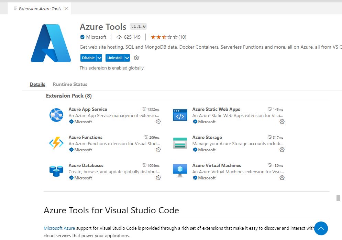342x240 pixels.
Task: Open the Azure Functions extension title
Action: click(86, 137)
